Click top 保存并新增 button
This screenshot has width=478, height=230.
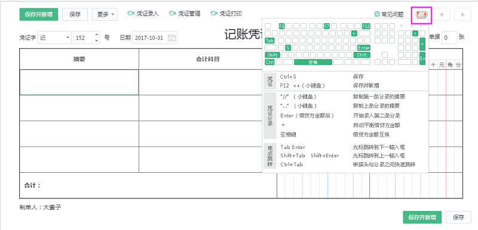[39, 14]
